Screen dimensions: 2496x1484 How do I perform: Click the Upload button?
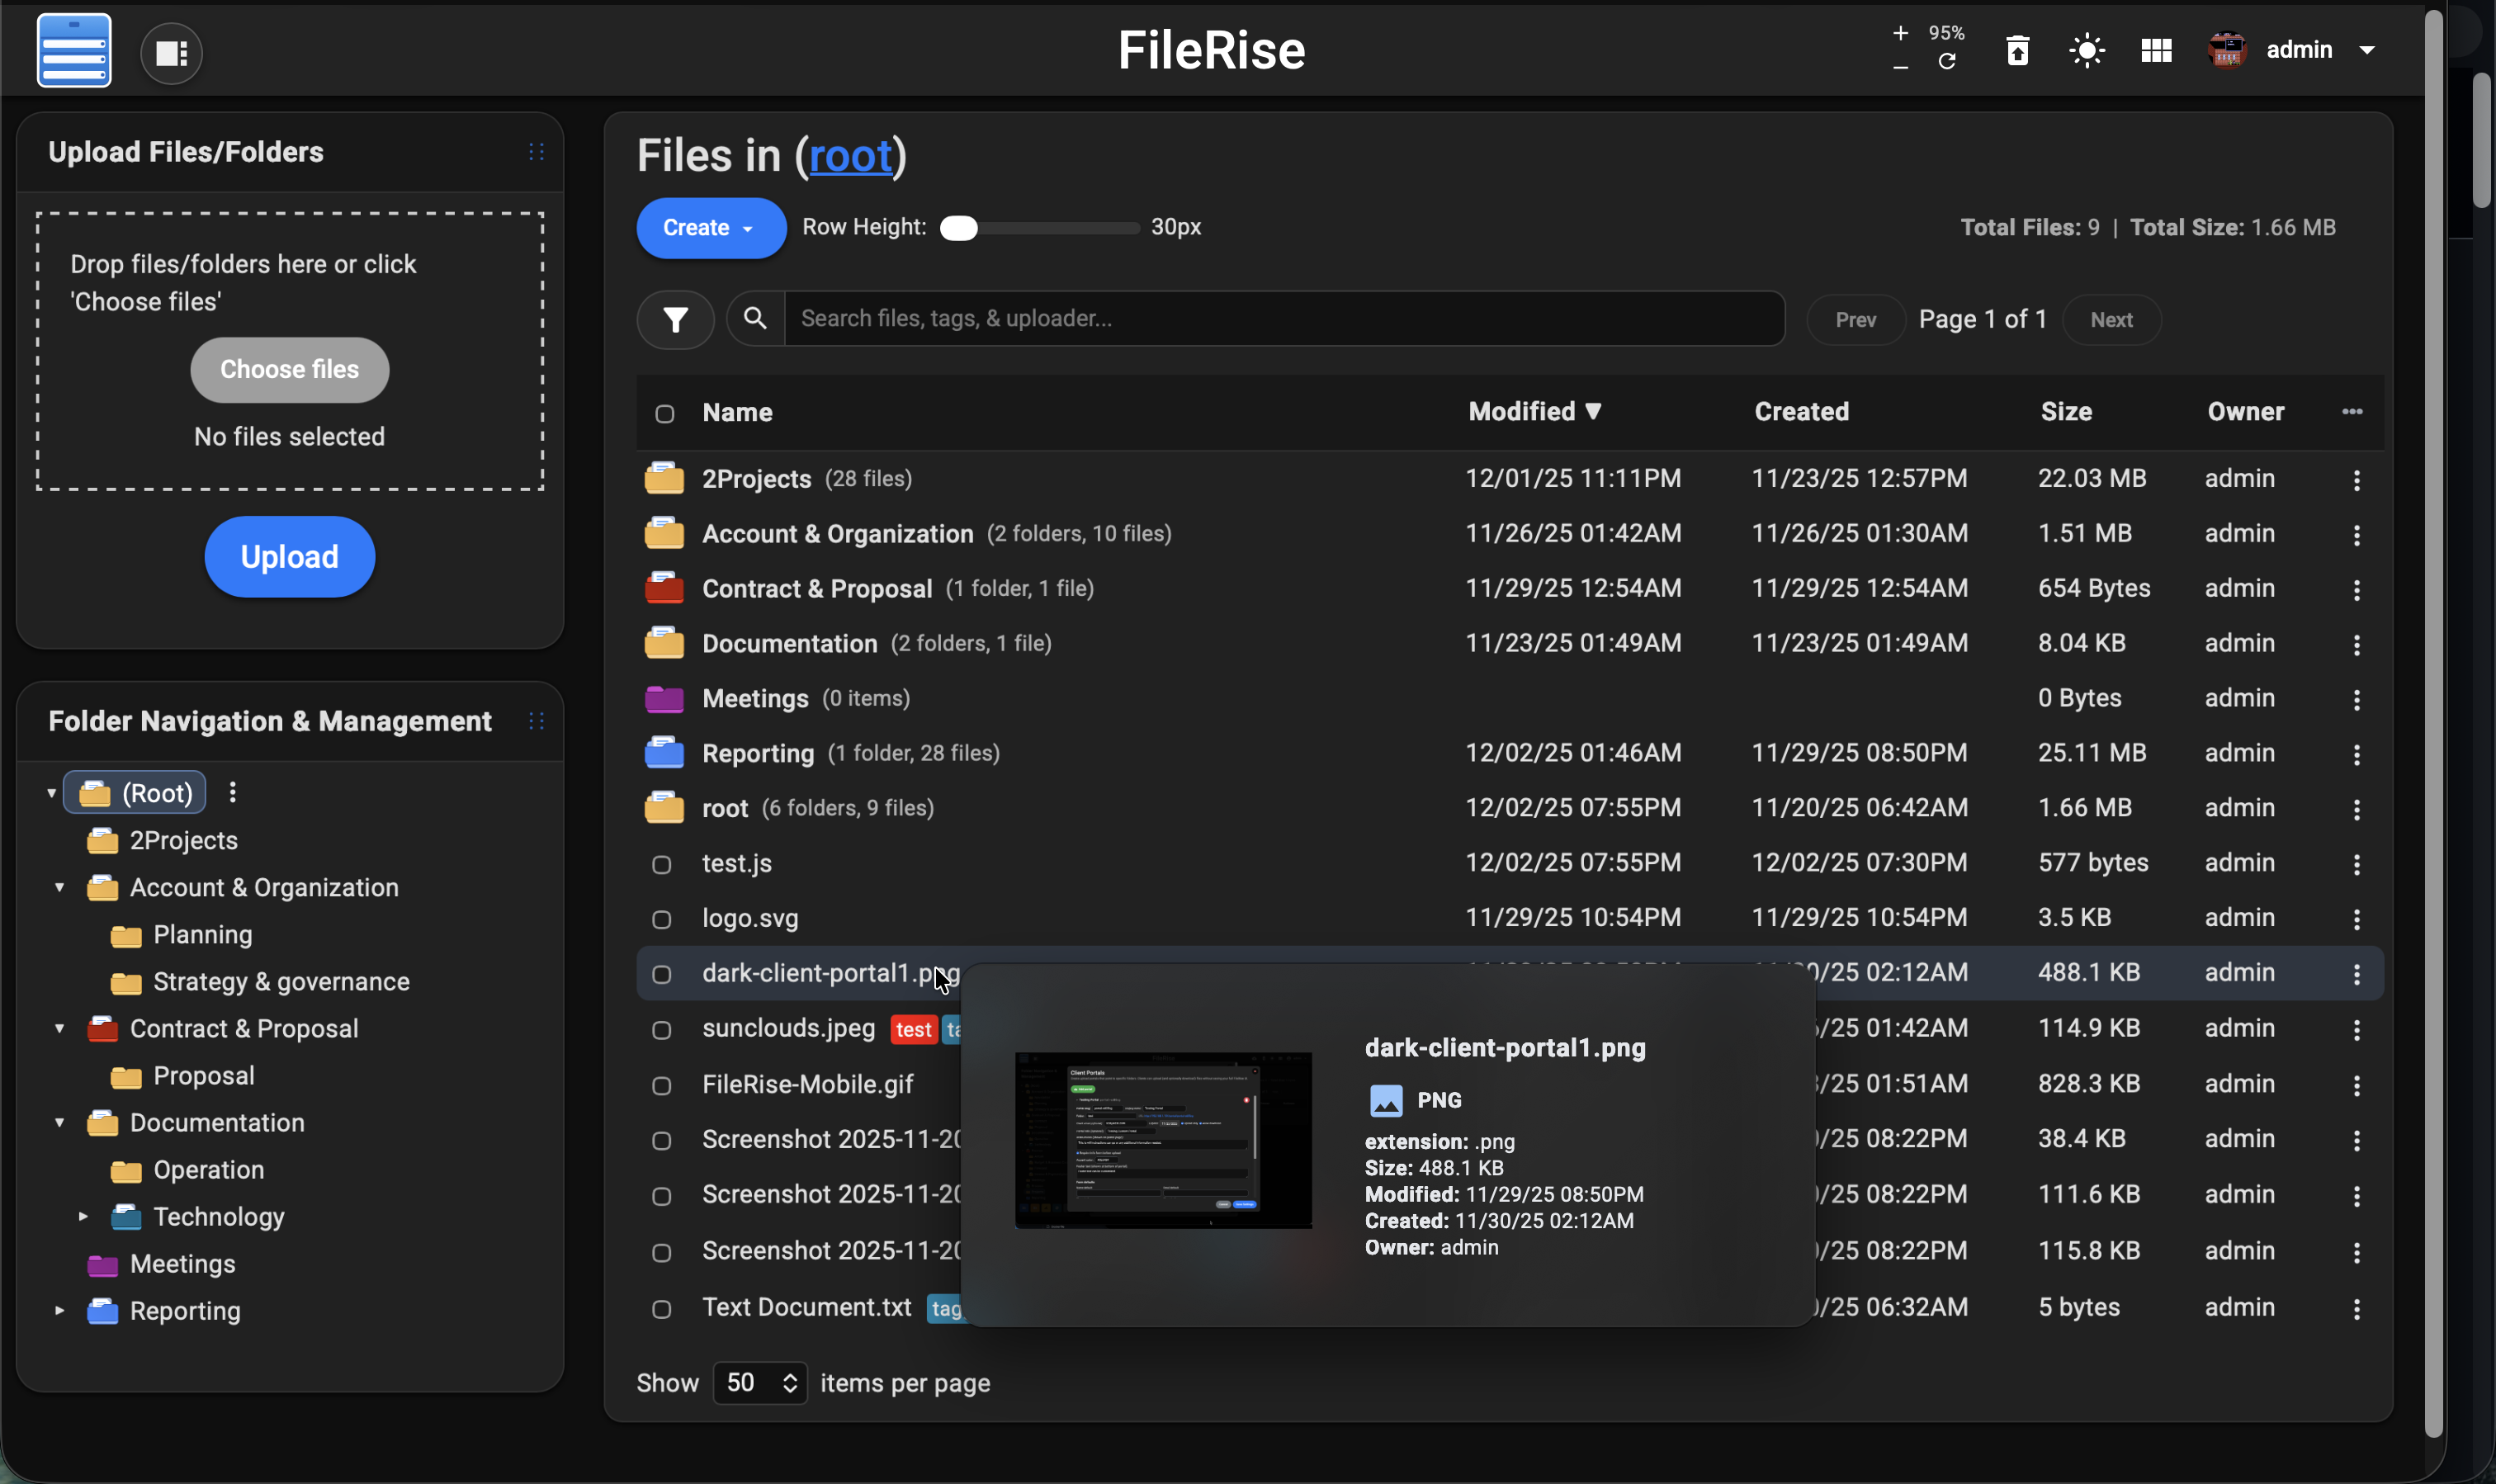coord(289,556)
